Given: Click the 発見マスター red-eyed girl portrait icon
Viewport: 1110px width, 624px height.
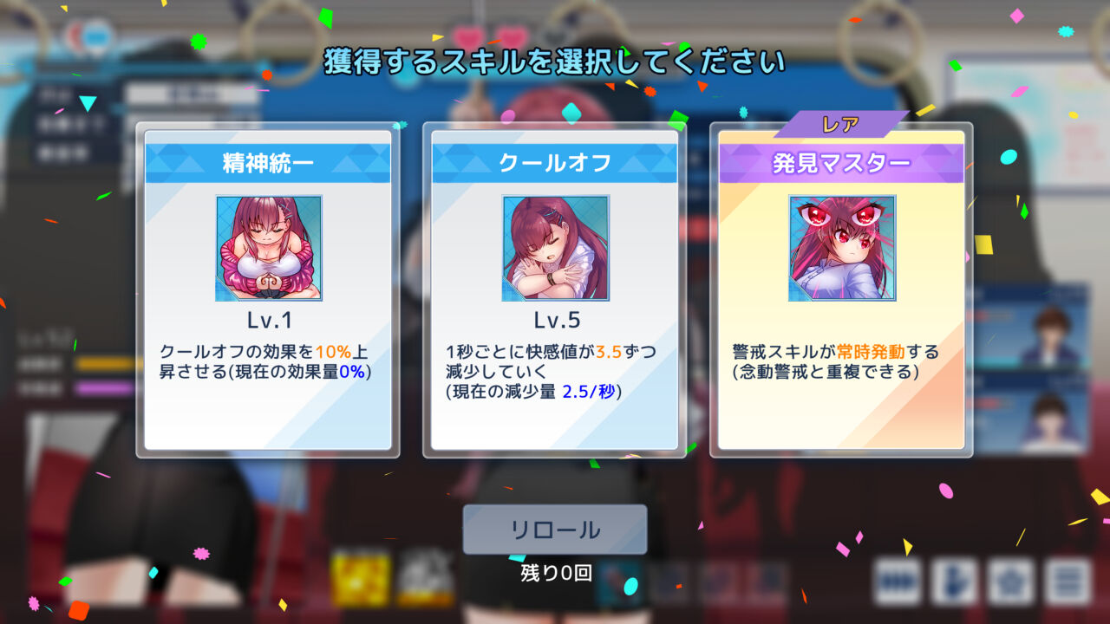Looking at the screenshot, I should click(842, 248).
